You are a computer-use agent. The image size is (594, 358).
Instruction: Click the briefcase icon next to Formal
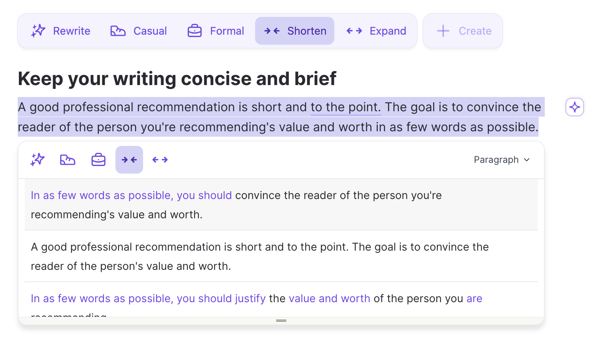[195, 31]
